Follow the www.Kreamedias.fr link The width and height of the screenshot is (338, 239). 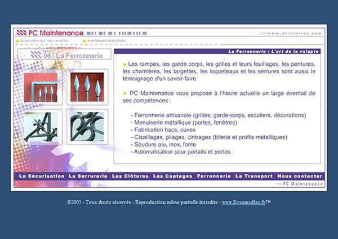tap(243, 202)
